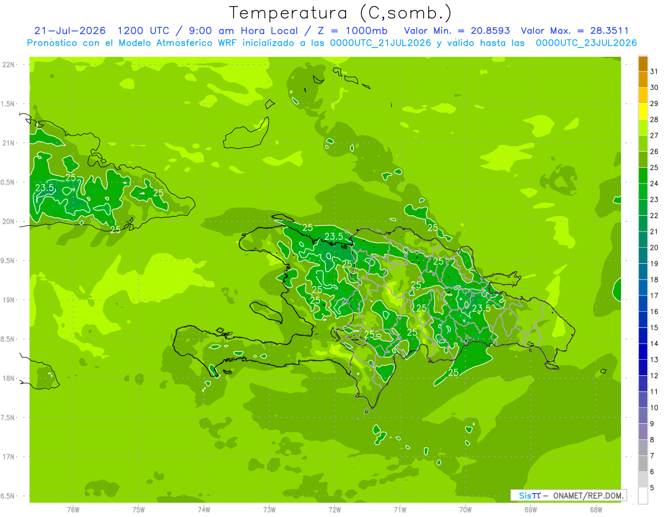Click the '72W' longitude axis label
The image size is (669, 517).
(334, 509)
